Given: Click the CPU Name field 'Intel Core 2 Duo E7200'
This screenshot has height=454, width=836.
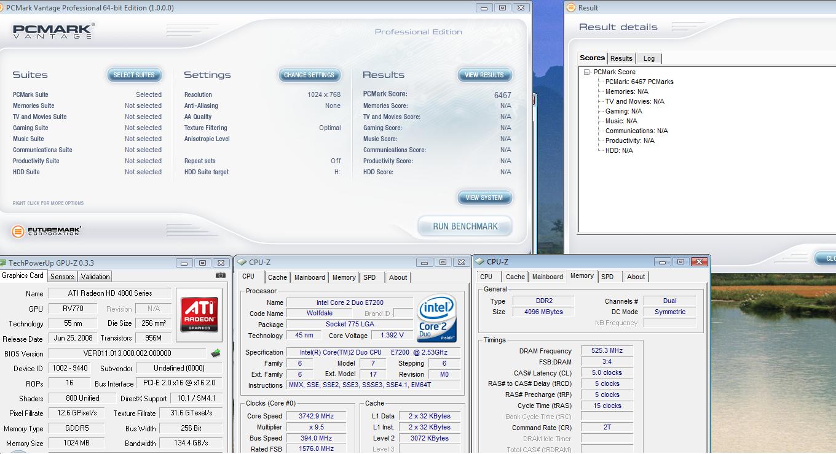Looking at the screenshot, I should tap(350, 302).
